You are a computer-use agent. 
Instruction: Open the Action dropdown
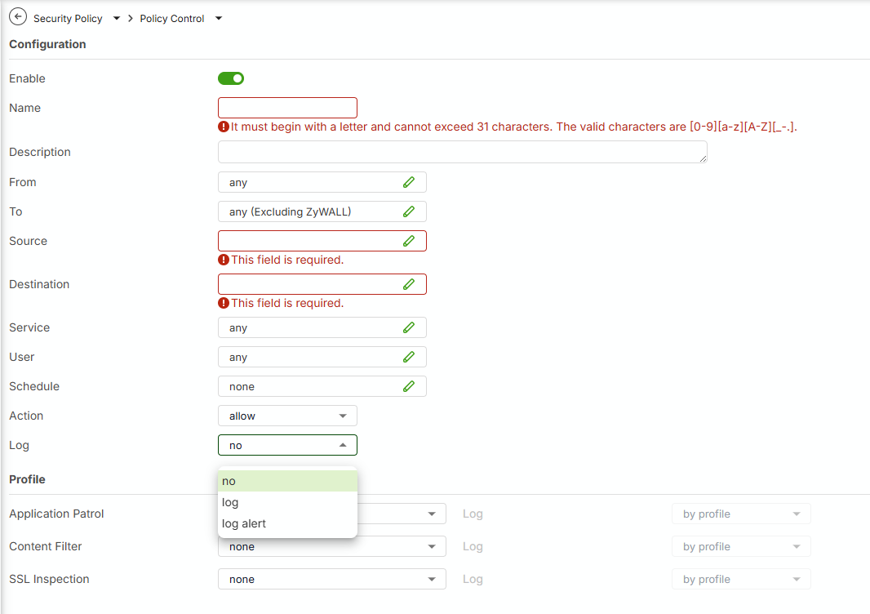tap(287, 416)
